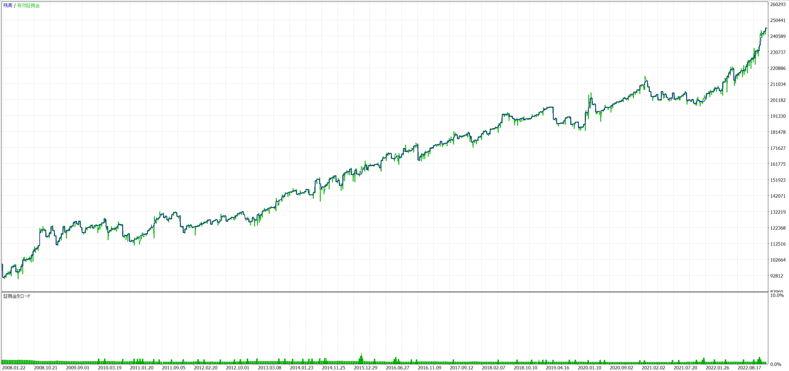
Task: Click the green 有効証拠金 legend label
Action: pyautogui.click(x=28, y=5)
